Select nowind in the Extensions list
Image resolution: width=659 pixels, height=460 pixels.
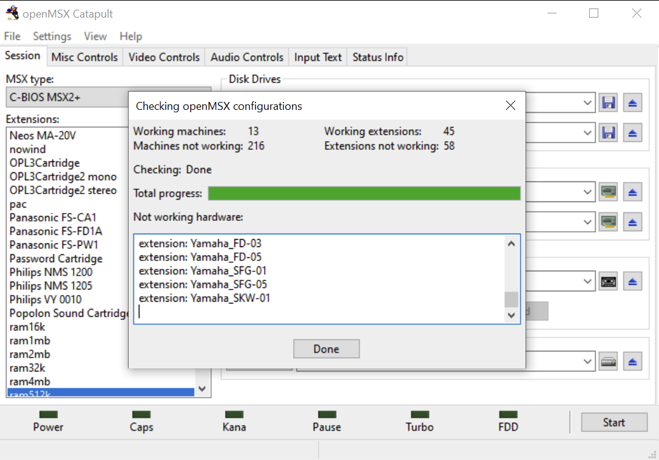tap(28, 149)
